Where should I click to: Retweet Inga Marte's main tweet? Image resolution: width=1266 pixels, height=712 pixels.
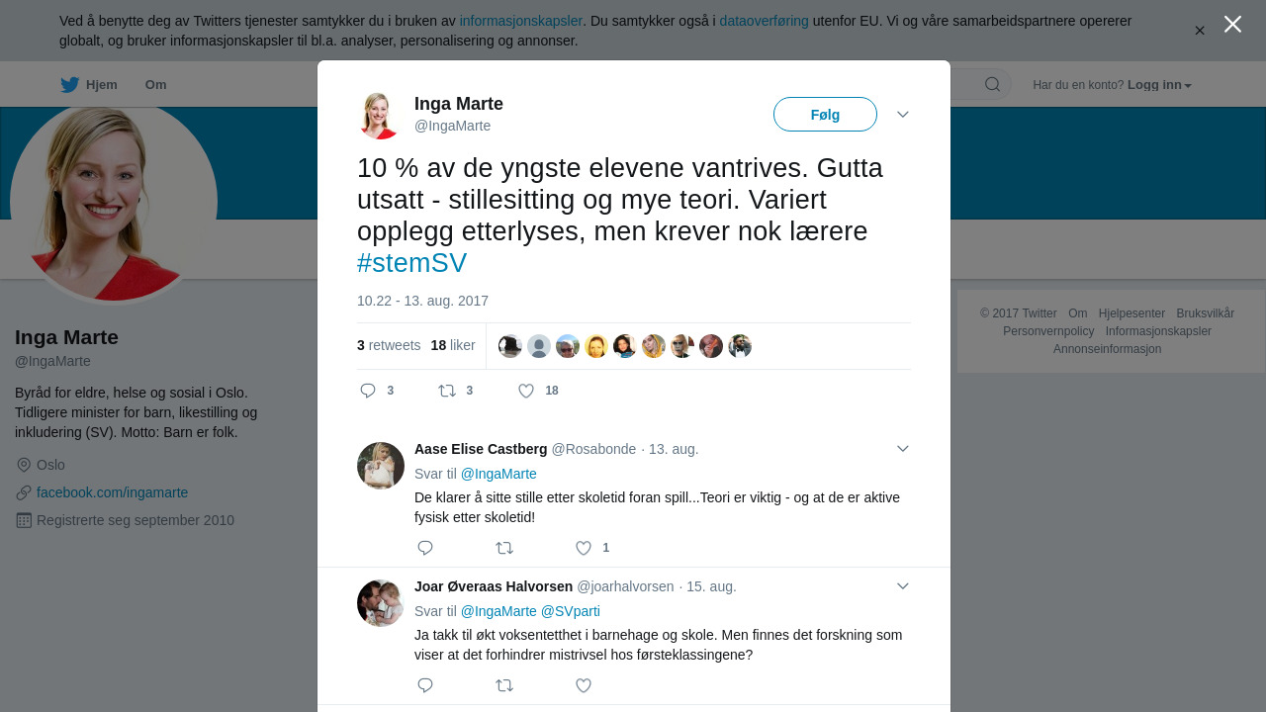click(447, 391)
